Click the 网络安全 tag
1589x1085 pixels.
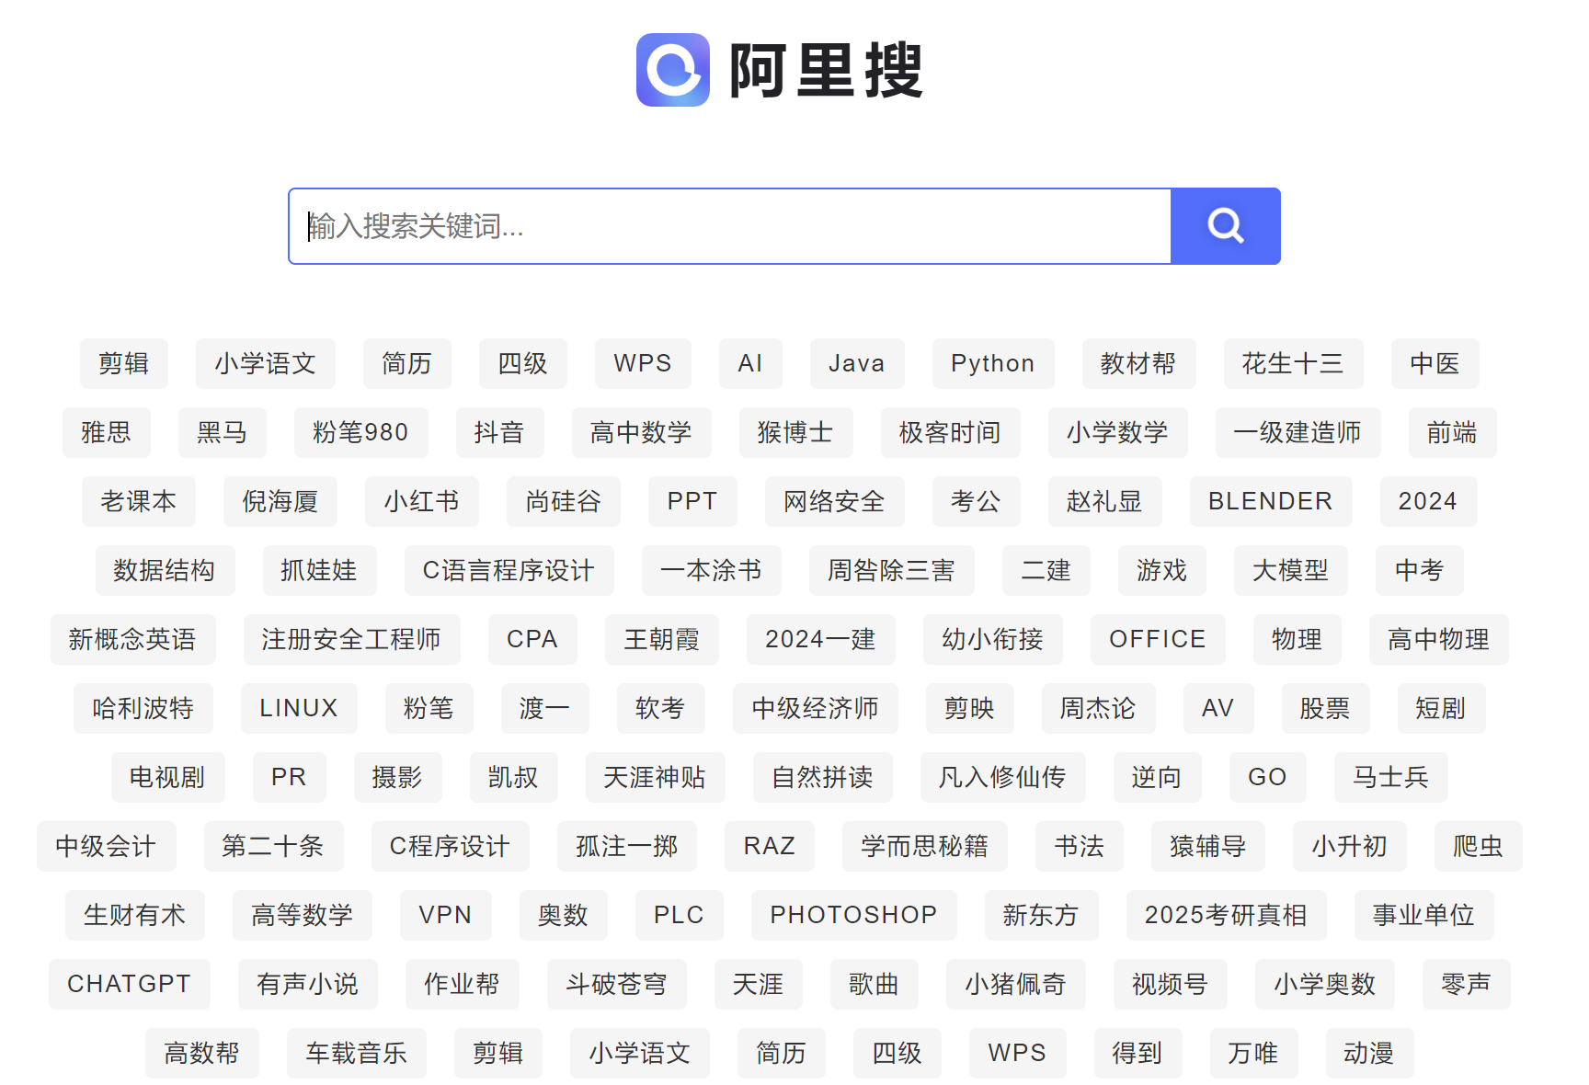pos(834,501)
